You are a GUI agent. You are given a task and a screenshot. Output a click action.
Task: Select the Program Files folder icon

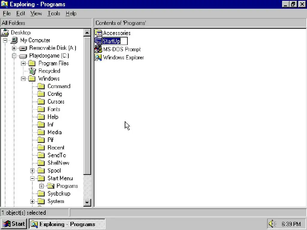click(x=32, y=63)
